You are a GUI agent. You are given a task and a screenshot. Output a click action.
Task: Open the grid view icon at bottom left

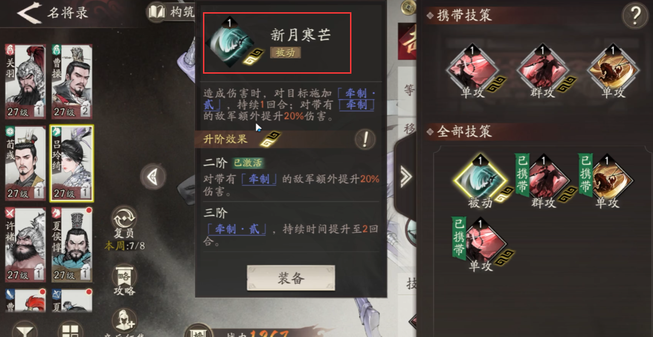[x=70, y=329]
